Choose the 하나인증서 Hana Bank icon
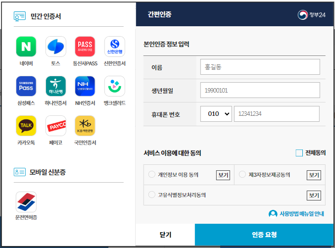 (x=55, y=86)
